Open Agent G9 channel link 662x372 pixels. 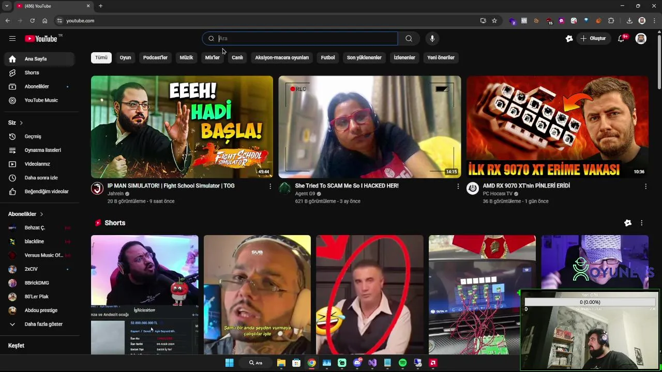tap(305, 194)
